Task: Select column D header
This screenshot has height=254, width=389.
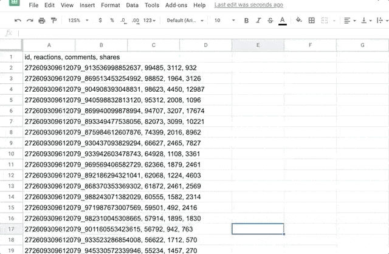Action: pos(205,45)
